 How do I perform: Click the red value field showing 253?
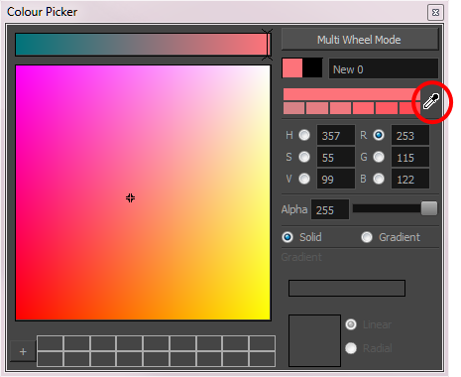(x=410, y=135)
